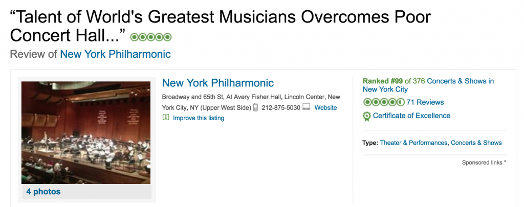Click the Ranked #99 text
The width and height of the screenshot is (524, 207).
383,81
